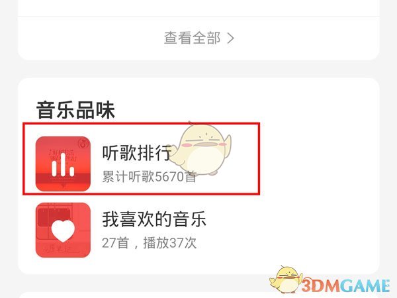Tap the empty area right of 我喜欢的音乐 row
This screenshot has width=397, height=298.
click(x=291, y=230)
